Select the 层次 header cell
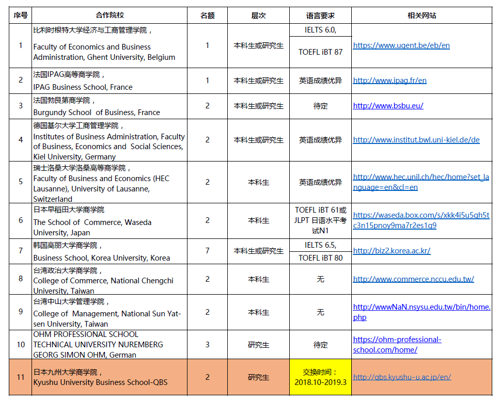This screenshot has width=500, height=402. 258,15
